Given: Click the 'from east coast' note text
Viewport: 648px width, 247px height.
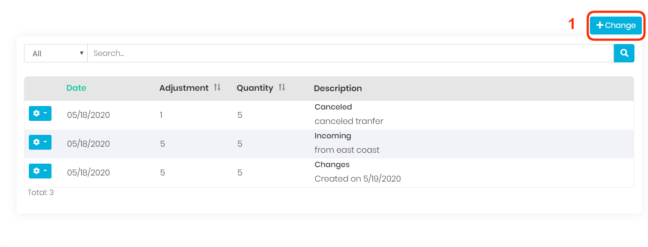Looking at the screenshot, I should pos(347,150).
